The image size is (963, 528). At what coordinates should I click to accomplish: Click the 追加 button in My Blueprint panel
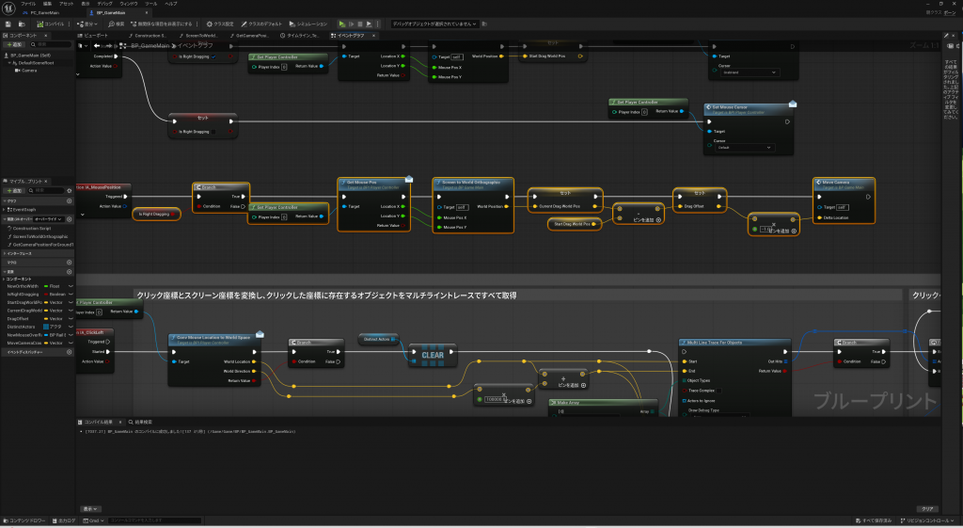[x=14, y=190]
